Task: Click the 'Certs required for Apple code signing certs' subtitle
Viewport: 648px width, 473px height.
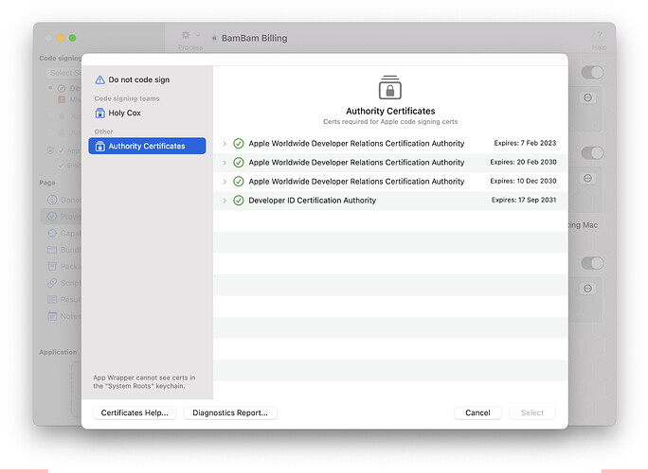Action: coord(390,122)
